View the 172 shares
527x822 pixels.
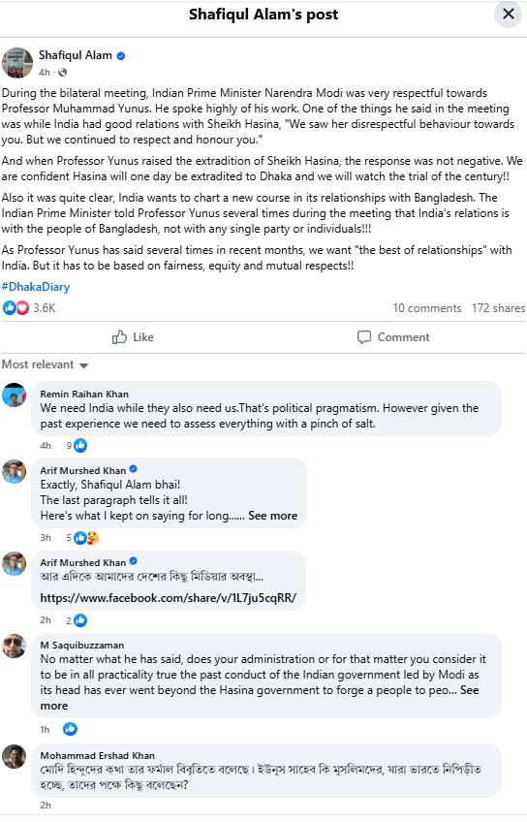(498, 308)
